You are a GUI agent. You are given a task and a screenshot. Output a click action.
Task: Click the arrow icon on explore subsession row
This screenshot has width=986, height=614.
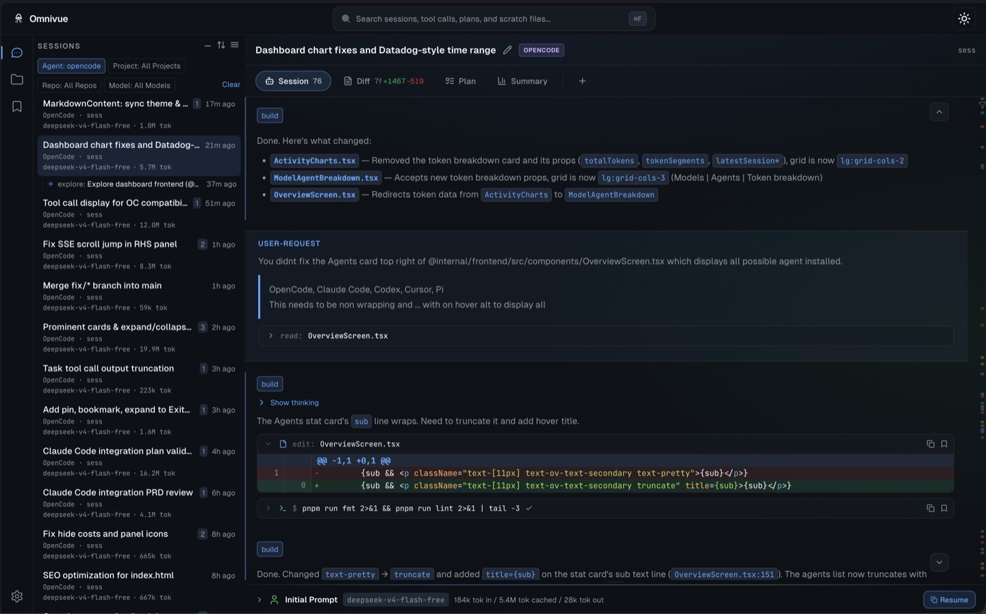pos(50,184)
